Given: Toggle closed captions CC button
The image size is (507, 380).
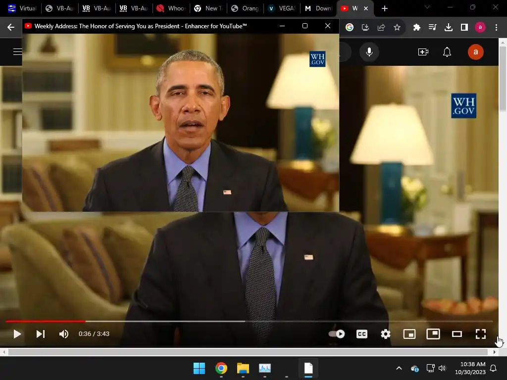Looking at the screenshot, I should click(362, 334).
